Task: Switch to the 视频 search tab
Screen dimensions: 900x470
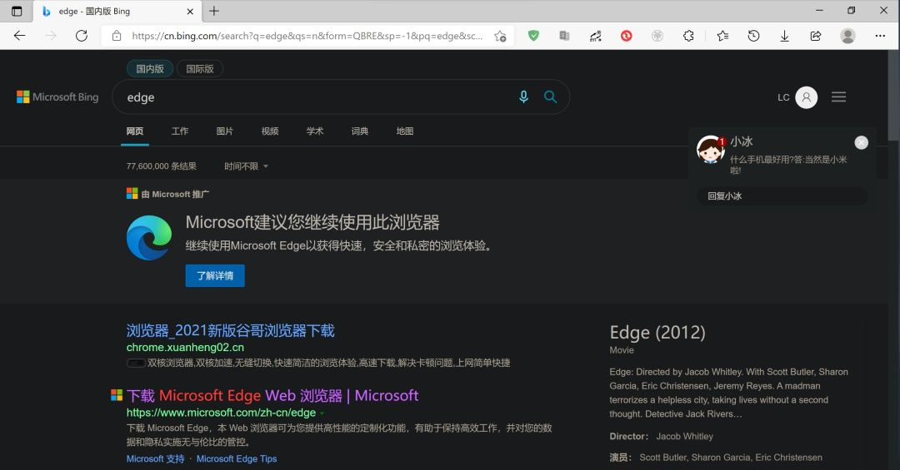Action: [270, 131]
